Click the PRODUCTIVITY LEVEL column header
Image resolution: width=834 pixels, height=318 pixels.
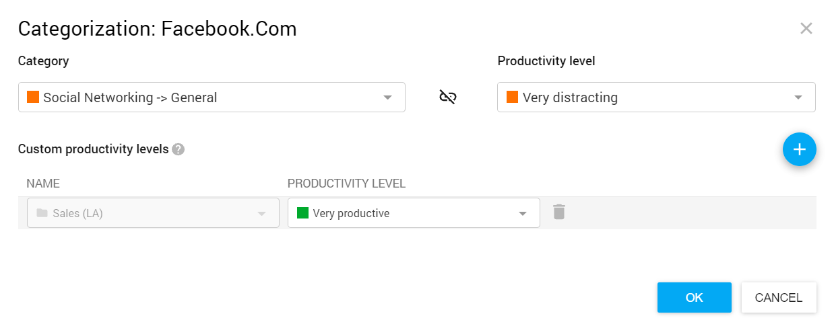[x=346, y=184]
